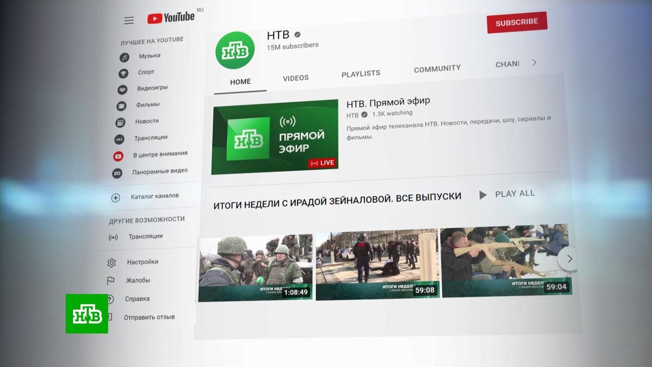The image size is (652, 367).
Task: Expand channel tabs with right chevron
Action: [x=534, y=63]
